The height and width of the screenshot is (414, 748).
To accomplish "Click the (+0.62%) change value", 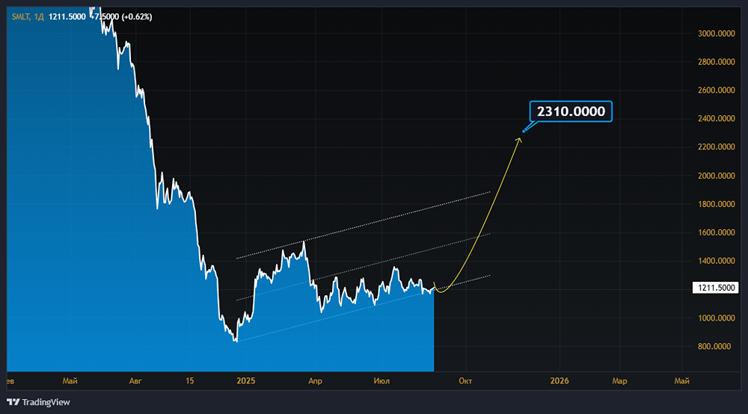I will tap(137, 16).
